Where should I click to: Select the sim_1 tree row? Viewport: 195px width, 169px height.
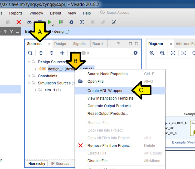coord(53,90)
